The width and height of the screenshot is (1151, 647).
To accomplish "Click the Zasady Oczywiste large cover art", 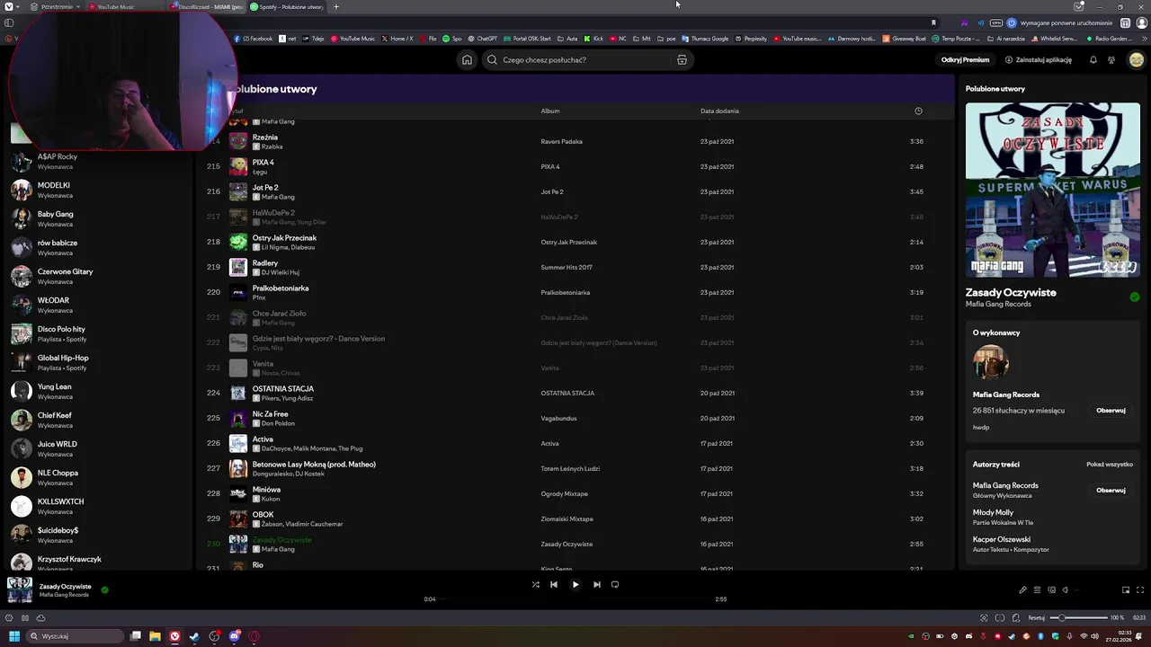I will pos(1052,190).
